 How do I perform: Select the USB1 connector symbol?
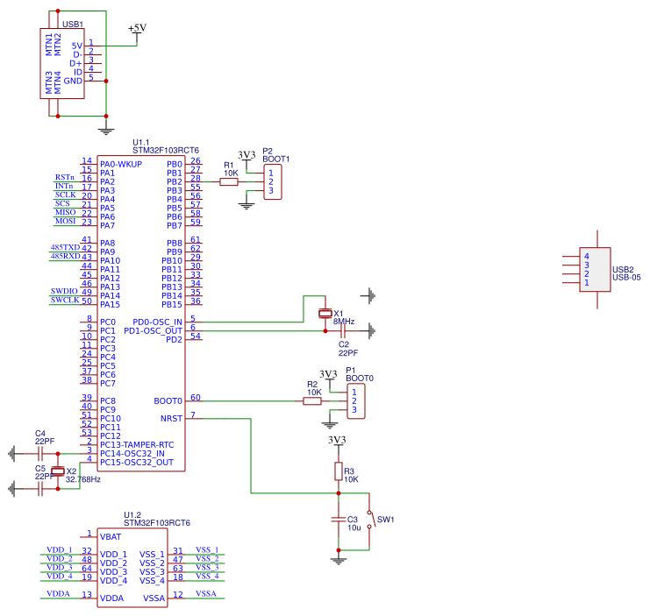pyautogui.click(x=62, y=63)
